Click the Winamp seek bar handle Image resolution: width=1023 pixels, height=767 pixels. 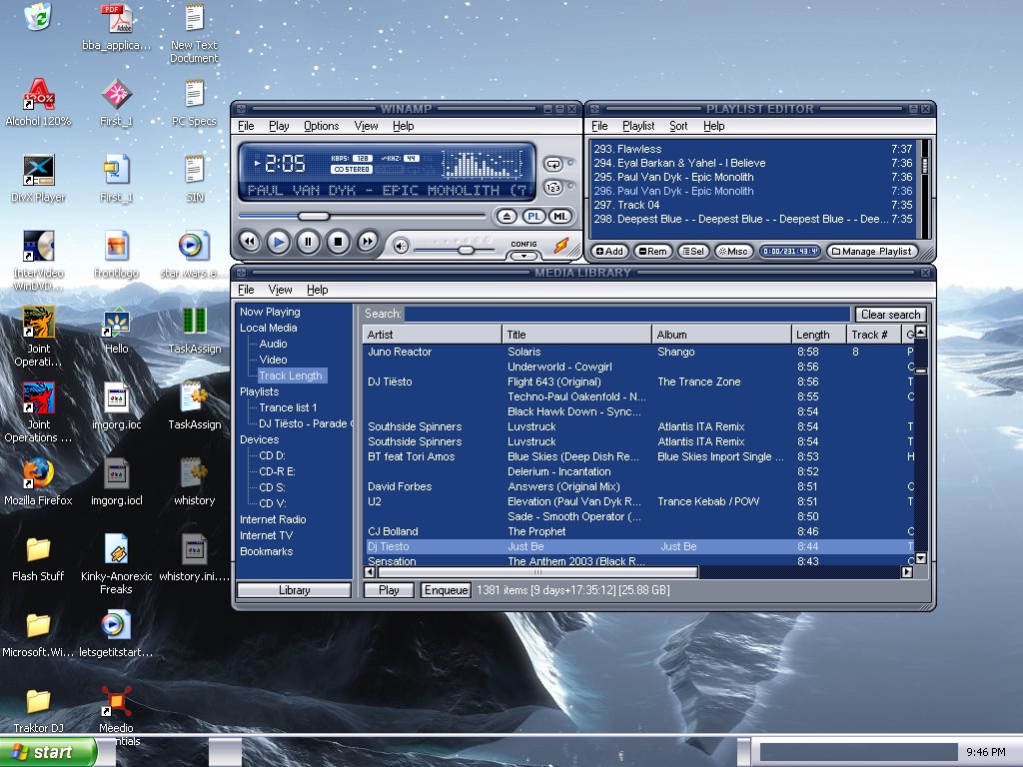tap(314, 216)
